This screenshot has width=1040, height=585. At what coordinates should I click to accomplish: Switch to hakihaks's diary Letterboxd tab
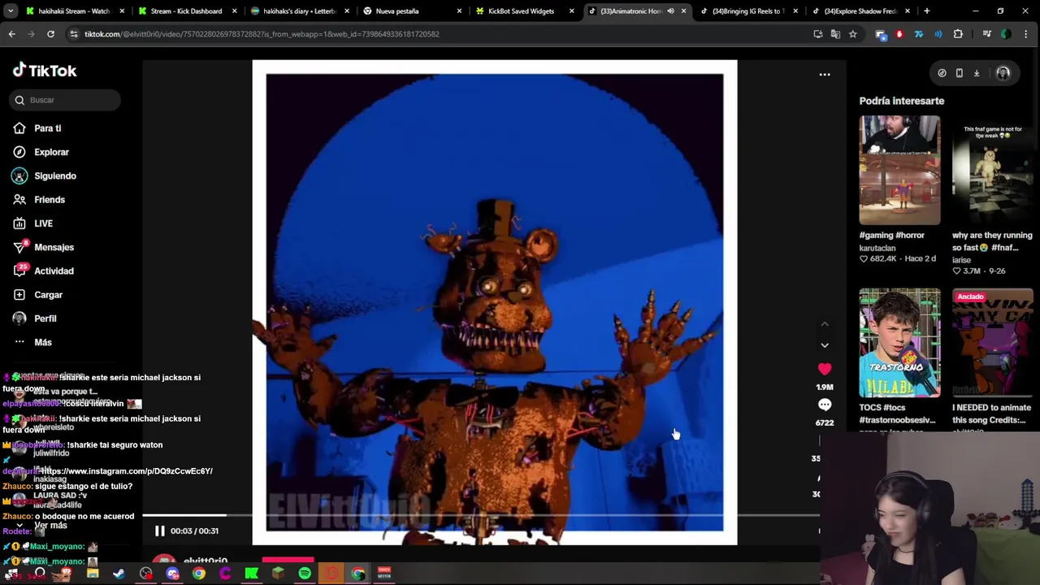(298, 11)
